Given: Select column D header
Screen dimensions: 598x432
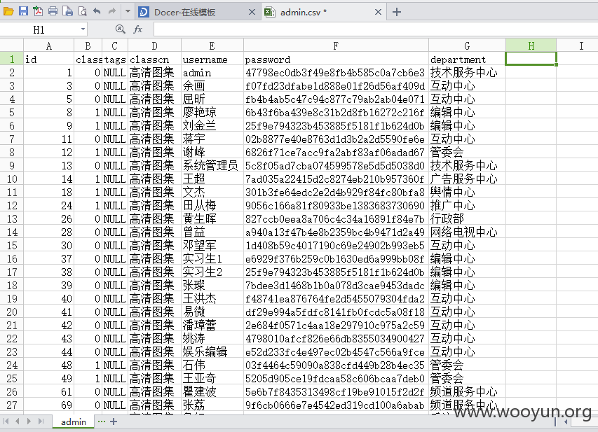Looking at the screenshot, I should (154, 46).
